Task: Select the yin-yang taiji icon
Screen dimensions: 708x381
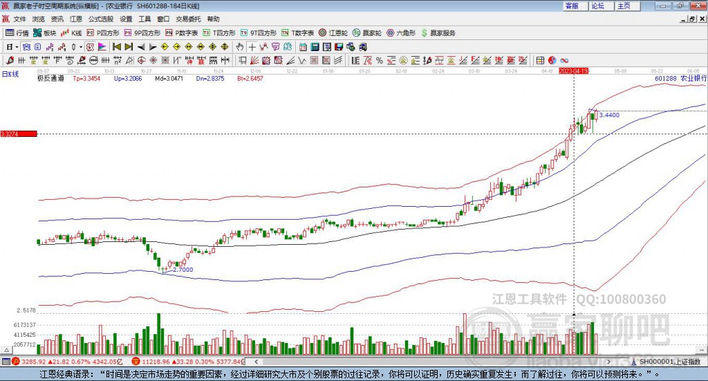Action: (x=552, y=60)
